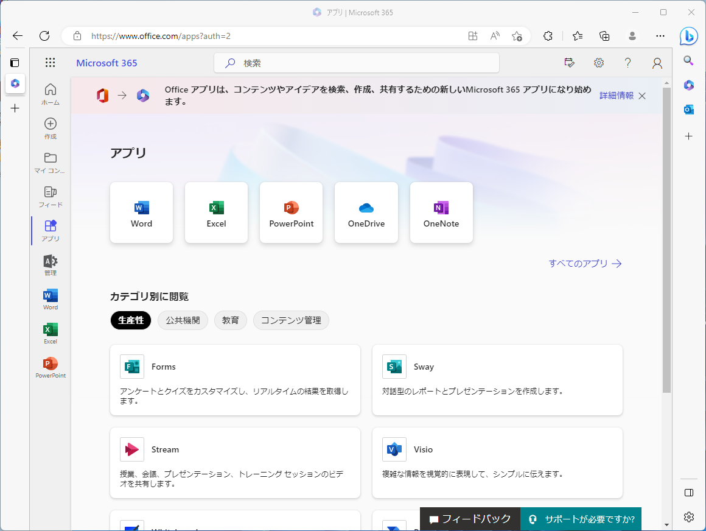
Task: Open Outlook in the Edge sidebar
Action: (x=688, y=110)
